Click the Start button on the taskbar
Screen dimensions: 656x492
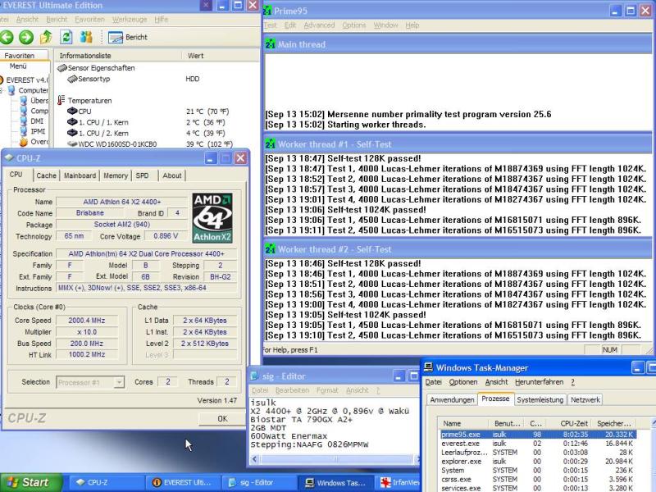coord(30,483)
